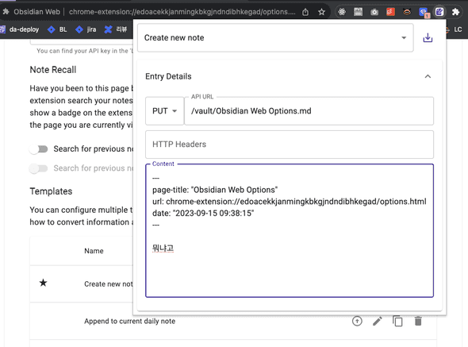Duplicate the Append to current daily note template
468x347 pixels.
pyautogui.click(x=397, y=322)
